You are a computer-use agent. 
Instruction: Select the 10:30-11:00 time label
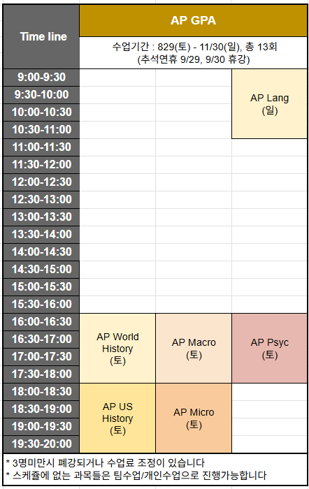(x=41, y=130)
